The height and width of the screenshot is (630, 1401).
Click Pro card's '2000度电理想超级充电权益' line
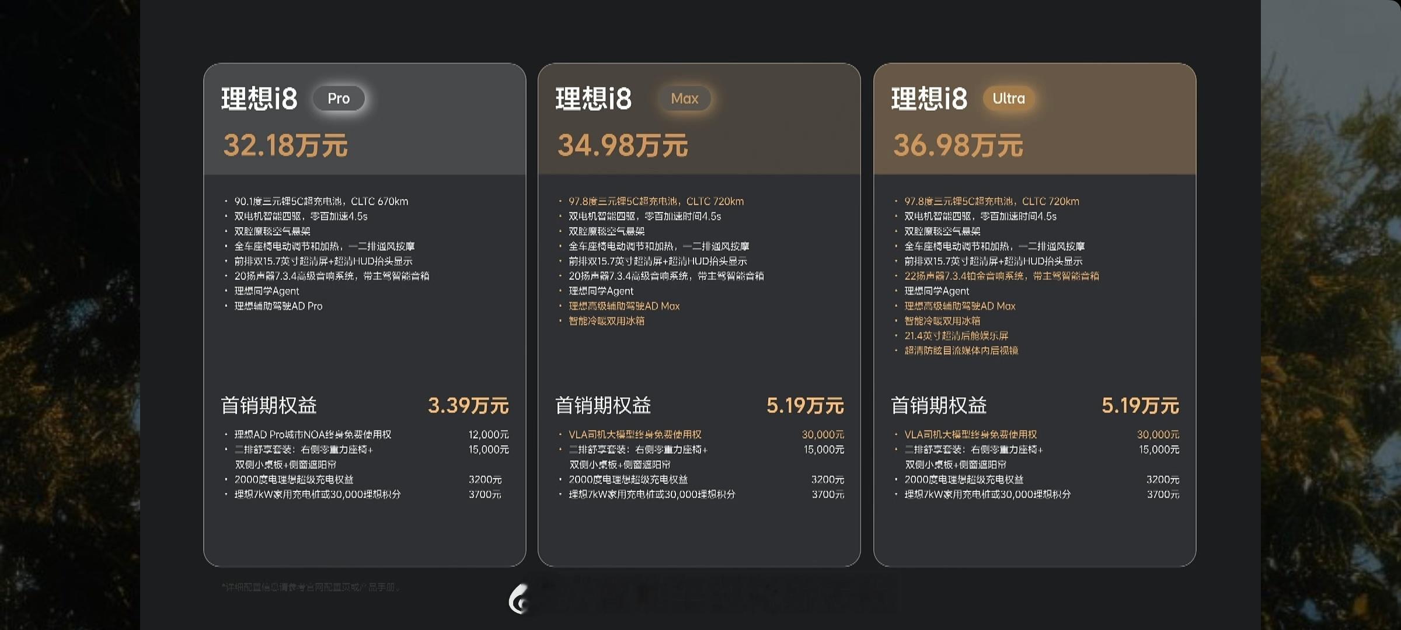coord(294,480)
